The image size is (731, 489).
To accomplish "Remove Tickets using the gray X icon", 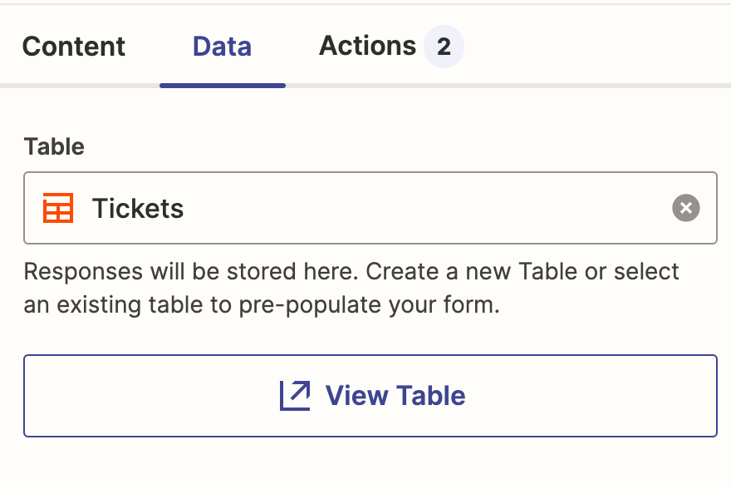I will (x=685, y=208).
